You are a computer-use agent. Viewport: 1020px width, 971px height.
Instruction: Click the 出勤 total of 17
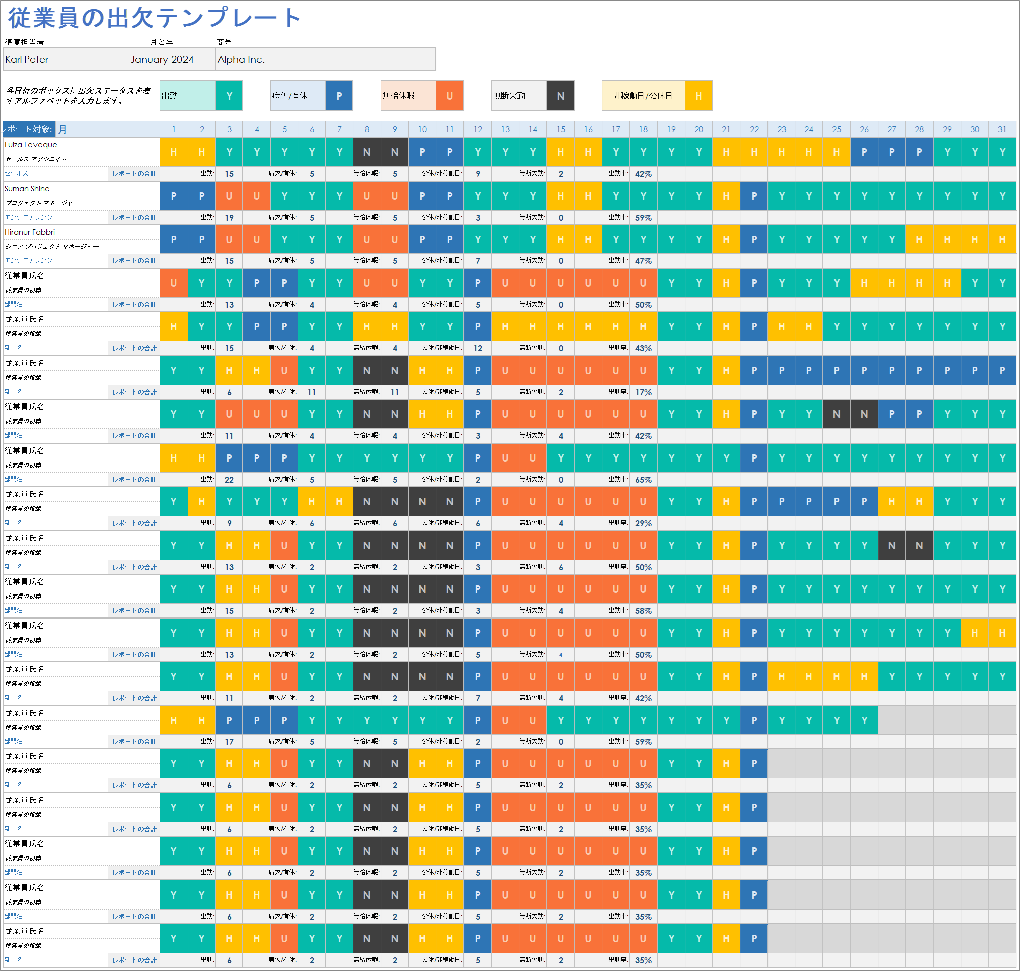point(229,742)
